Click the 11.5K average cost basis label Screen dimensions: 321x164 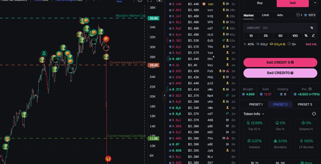pyautogui.click(x=154, y=139)
